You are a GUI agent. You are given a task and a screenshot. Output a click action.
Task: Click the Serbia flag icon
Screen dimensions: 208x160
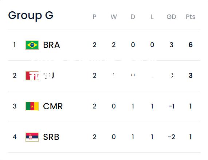tap(32, 137)
